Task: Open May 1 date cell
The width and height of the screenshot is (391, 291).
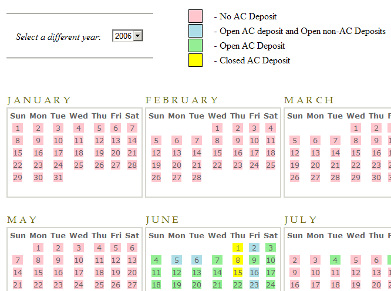Action: (x=38, y=248)
